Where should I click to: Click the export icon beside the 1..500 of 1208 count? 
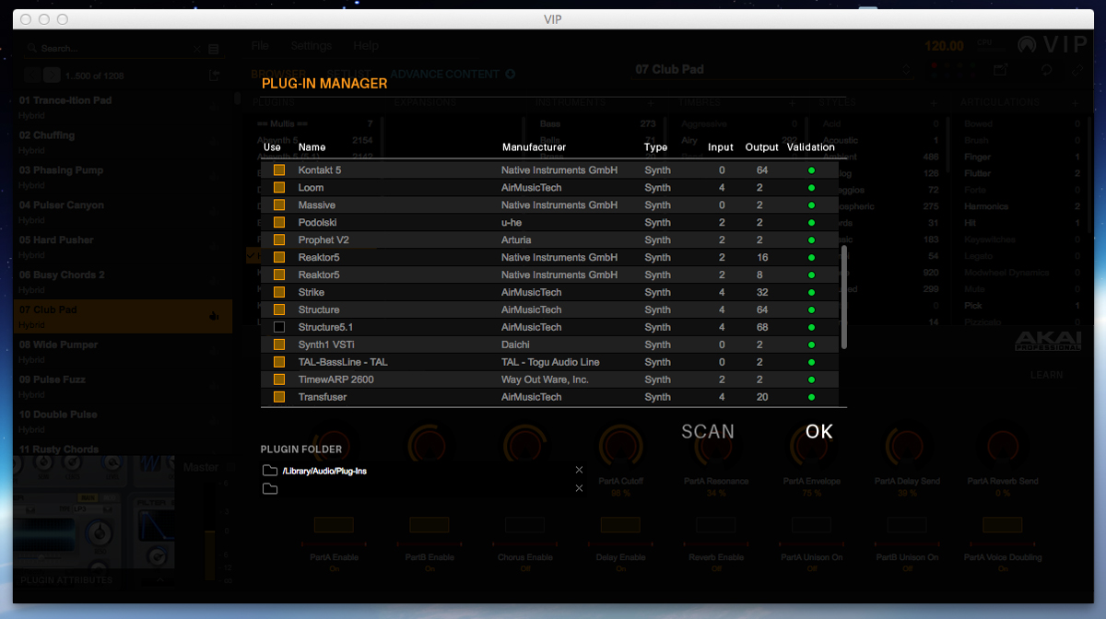tap(215, 76)
